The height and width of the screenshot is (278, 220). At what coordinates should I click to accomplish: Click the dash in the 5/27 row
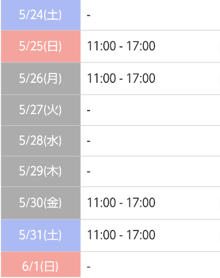[x=89, y=111]
